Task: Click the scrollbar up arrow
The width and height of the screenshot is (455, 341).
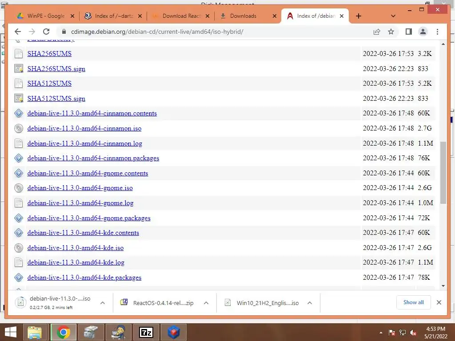Action: [443, 44]
